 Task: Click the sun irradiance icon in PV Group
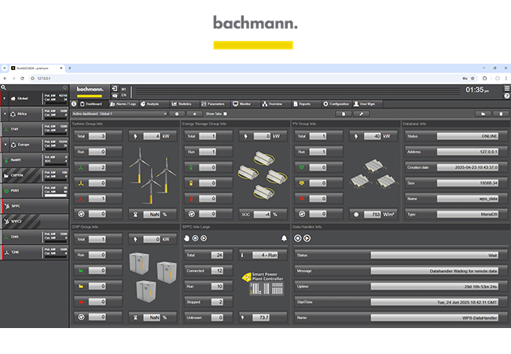(356, 214)
